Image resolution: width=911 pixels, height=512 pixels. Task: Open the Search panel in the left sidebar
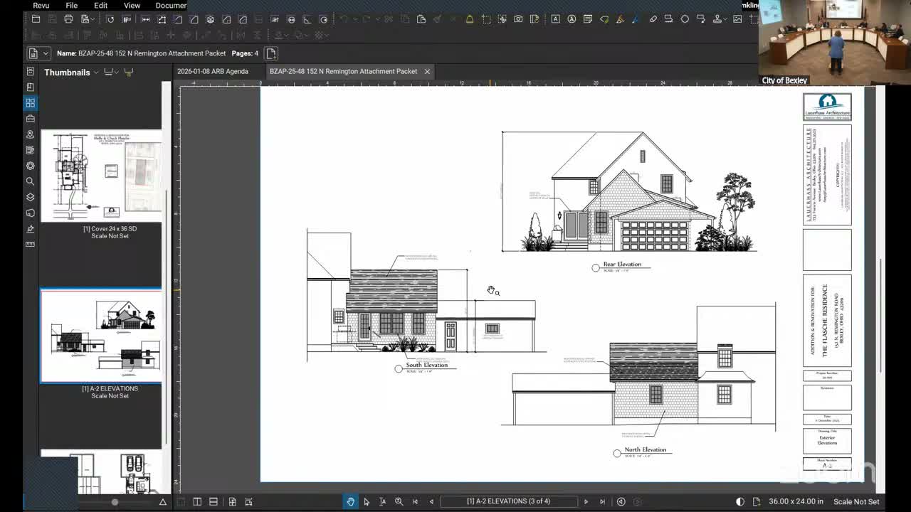point(30,181)
